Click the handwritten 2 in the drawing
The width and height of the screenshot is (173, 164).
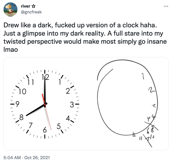click(x=151, y=91)
